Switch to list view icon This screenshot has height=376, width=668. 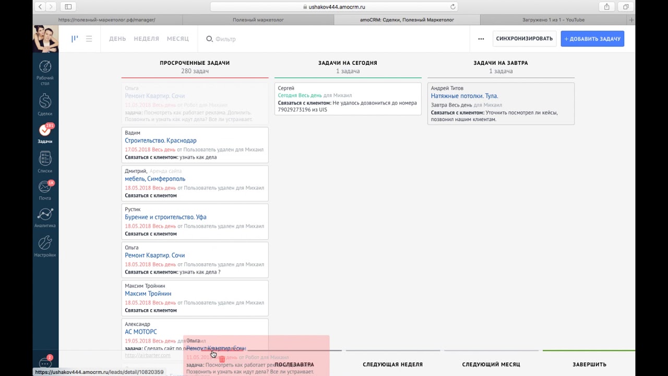tap(89, 39)
